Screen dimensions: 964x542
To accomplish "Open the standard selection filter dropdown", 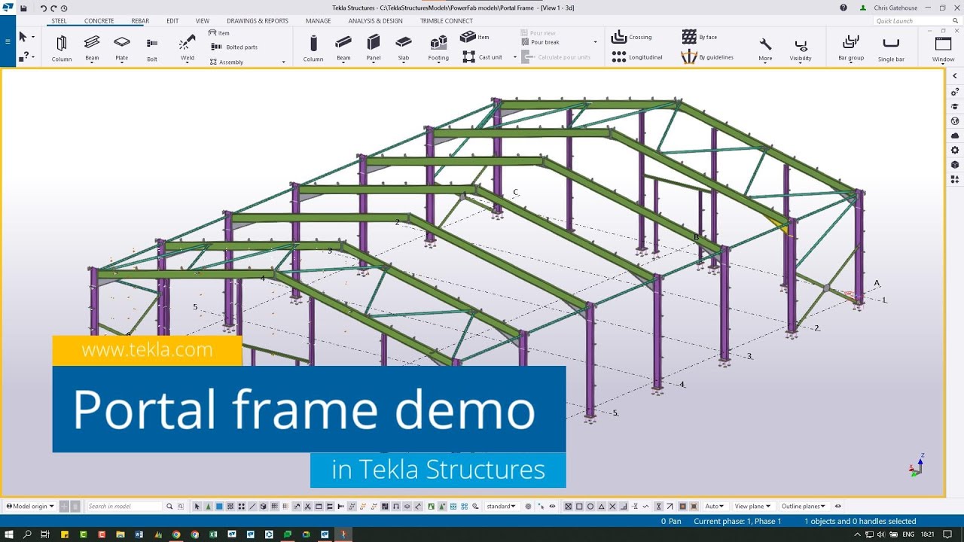I will point(501,507).
